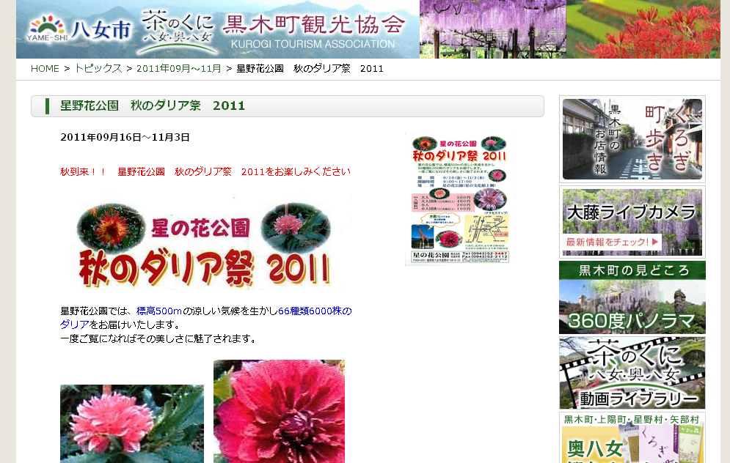Open the pink dahlia photo
This screenshot has width=730, height=463.
click(x=132, y=423)
